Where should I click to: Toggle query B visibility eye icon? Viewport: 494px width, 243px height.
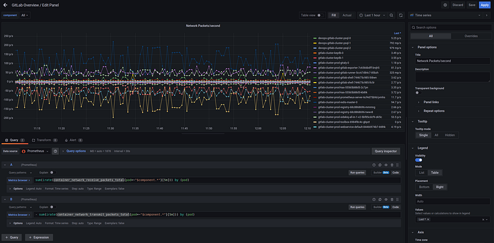(x=386, y=199)
